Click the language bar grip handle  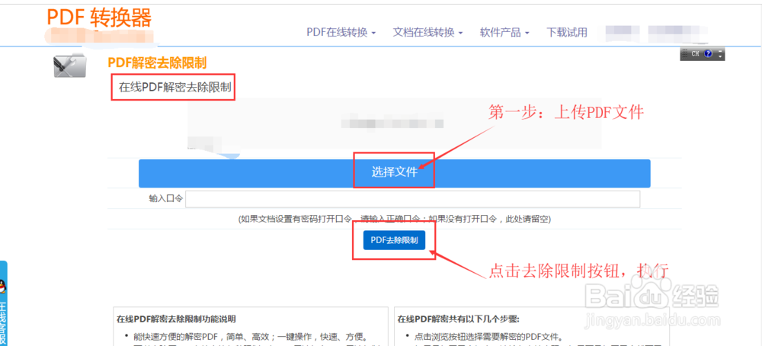tap(684, 54)
